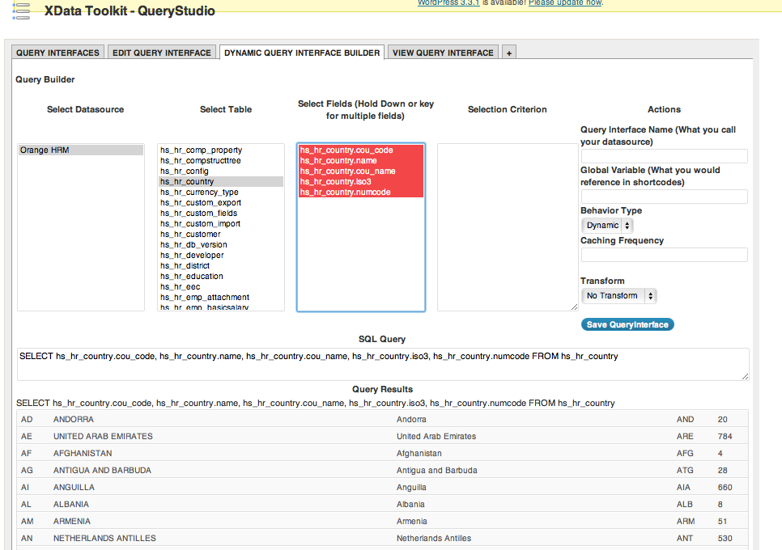782x550 pixels.
Task: Select hs_hr_education table
Action: 221,276
